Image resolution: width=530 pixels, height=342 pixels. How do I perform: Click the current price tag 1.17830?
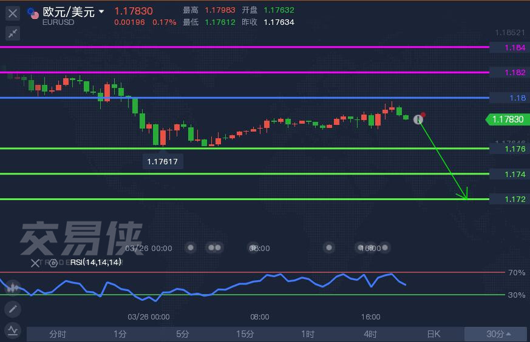508,119
